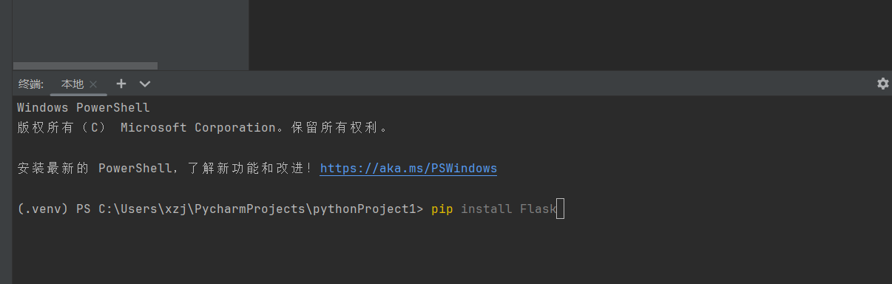Click the left tool window stripe
Viewport: 892px width, 284px height.
click(x=6, y=142)
